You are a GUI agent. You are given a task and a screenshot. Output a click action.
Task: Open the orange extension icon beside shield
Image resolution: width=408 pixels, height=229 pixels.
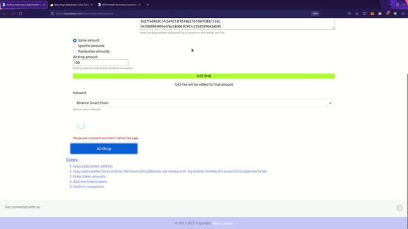click(388, 13)
